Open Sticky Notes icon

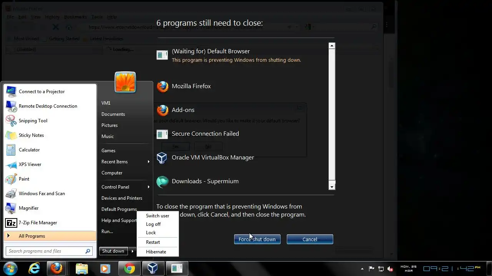(x=11, y=135)
